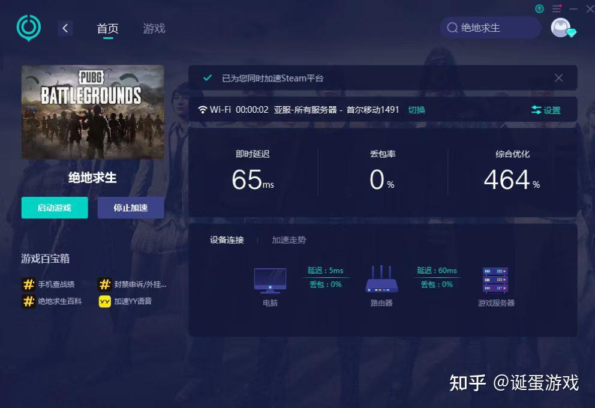Click the 65ms 即时延迟 value
Image resolution: width=595 pixels, height=408 pixels.
click(253, 179)
